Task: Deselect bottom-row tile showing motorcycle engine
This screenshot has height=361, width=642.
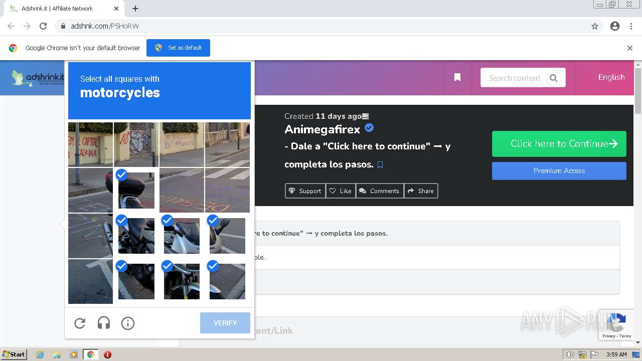Action: tap(136, 281)
